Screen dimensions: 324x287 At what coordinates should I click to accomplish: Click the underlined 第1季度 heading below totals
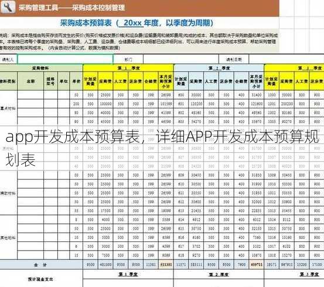click(x=128, y=274)
